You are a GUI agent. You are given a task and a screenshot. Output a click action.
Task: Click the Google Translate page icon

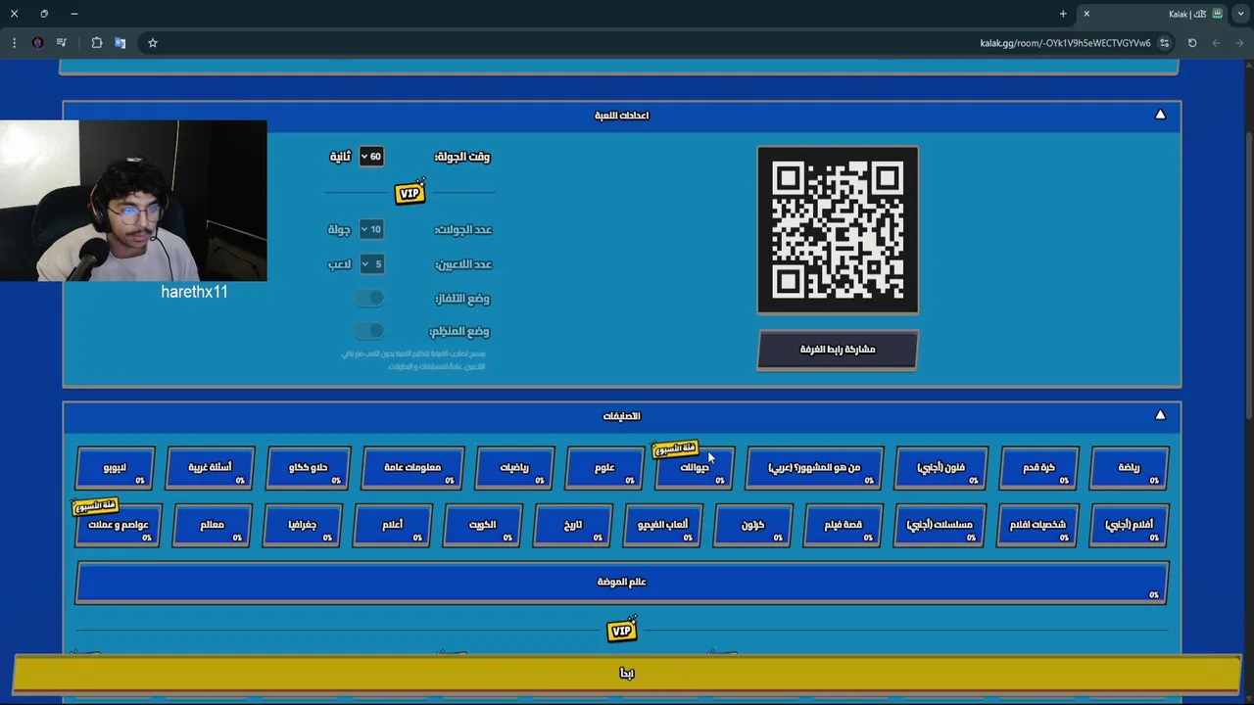click(121, 43)
